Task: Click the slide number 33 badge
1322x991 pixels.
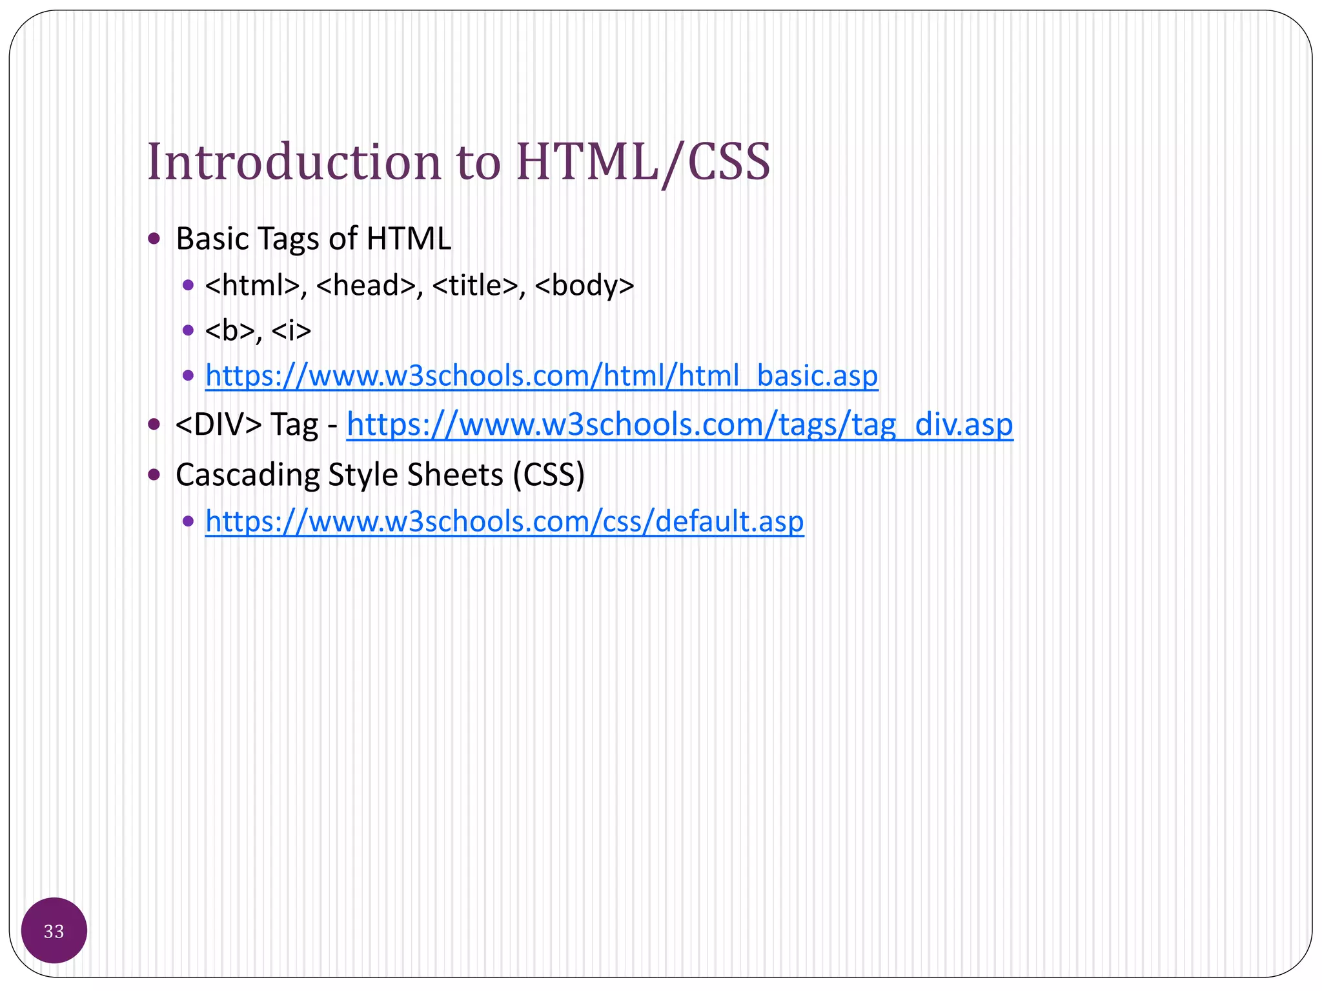Action: [x=54, y=931]
